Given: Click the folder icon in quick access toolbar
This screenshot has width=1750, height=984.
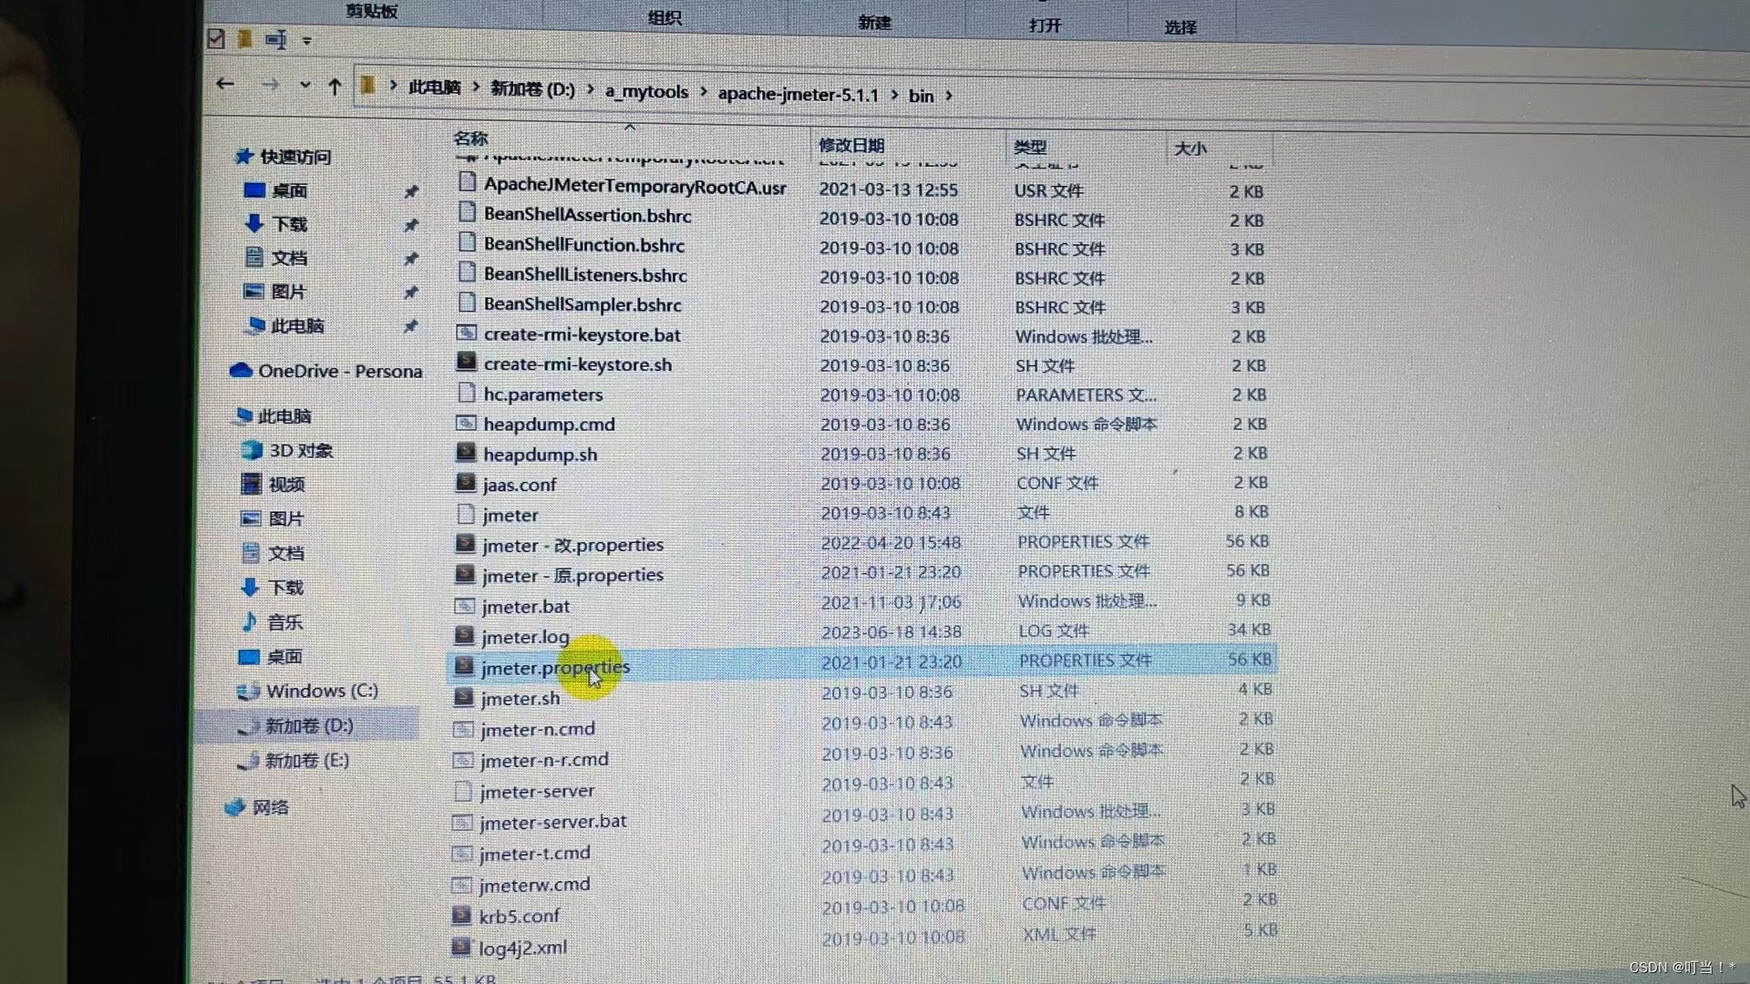Looking at the screenshot, I should click(x=244, y=38).
